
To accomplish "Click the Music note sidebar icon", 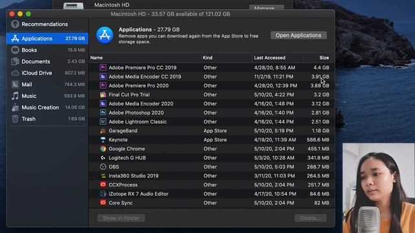I will (x=15, y=96).
